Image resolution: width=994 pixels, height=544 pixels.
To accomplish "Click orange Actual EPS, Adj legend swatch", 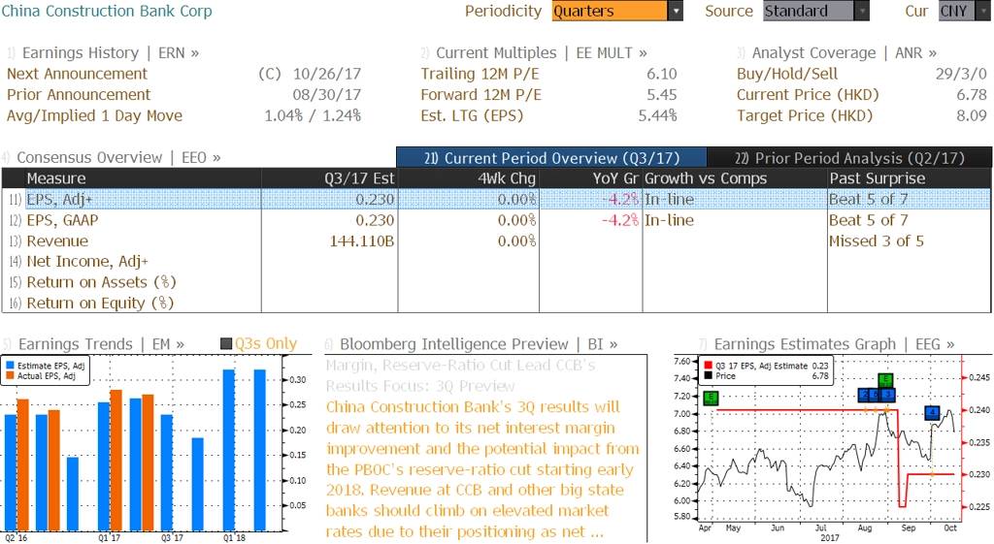I will click(x=11, y=375).
